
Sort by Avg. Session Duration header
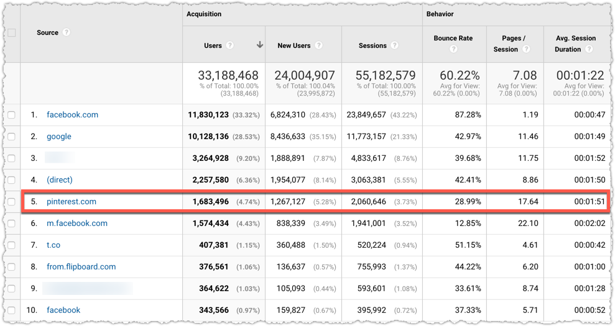pyautogui.click(x=575, y=43)
